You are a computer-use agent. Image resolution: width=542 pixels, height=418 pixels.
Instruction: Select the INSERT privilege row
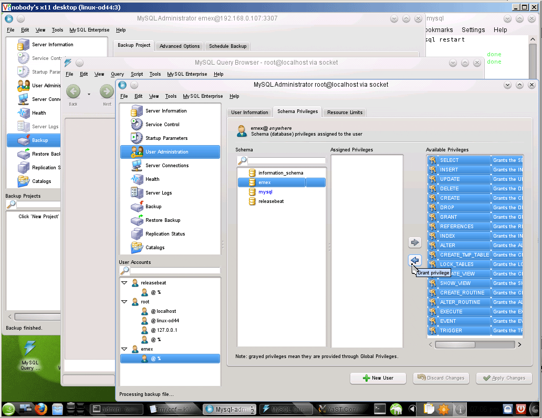[x=475, y=169]
